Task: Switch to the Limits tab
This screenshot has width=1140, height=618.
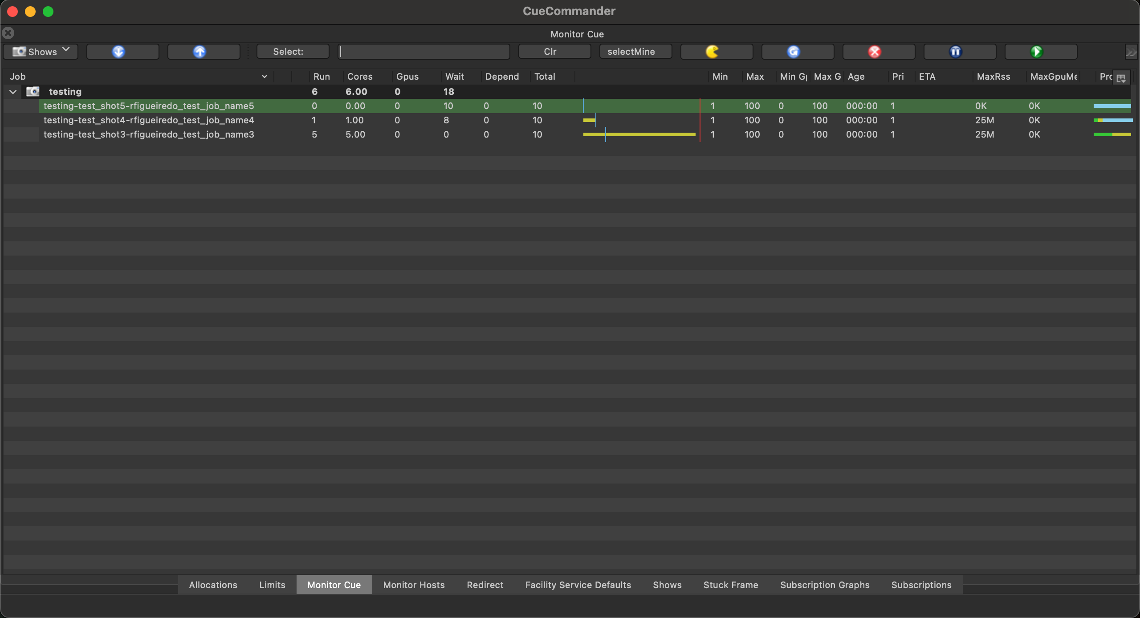Action: tap(272, 585)
